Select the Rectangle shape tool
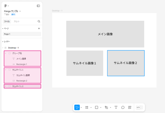Image resolution: width=165 pixels, height=113 pixels. [96, 107]
